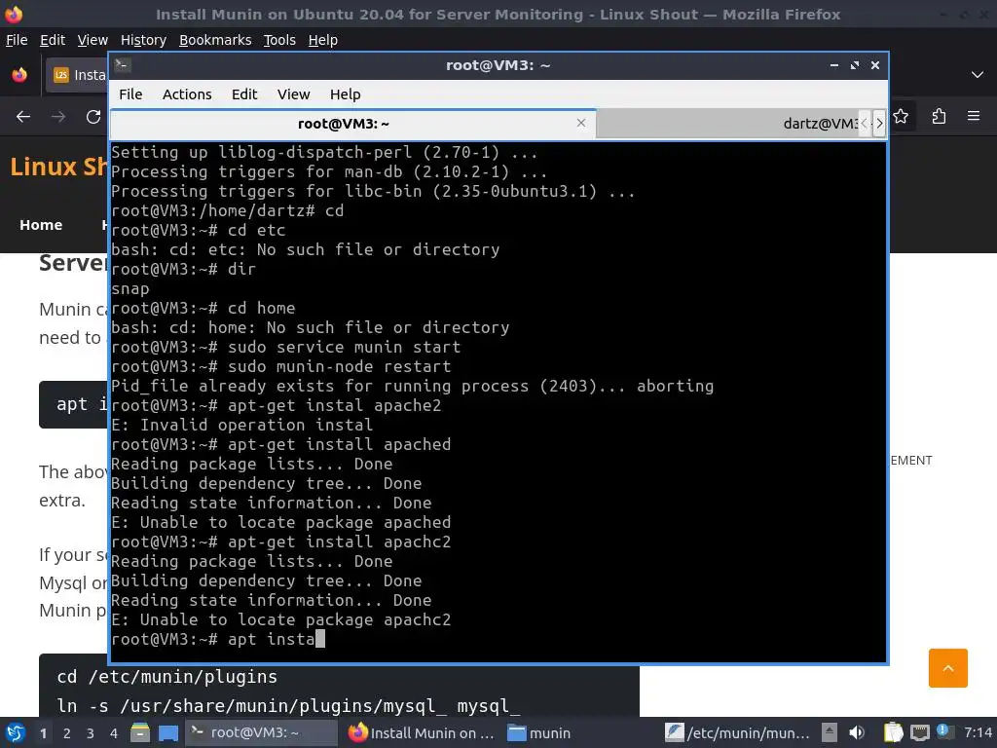Activate the munin folder taskbar entry

[x=539, y=732]
